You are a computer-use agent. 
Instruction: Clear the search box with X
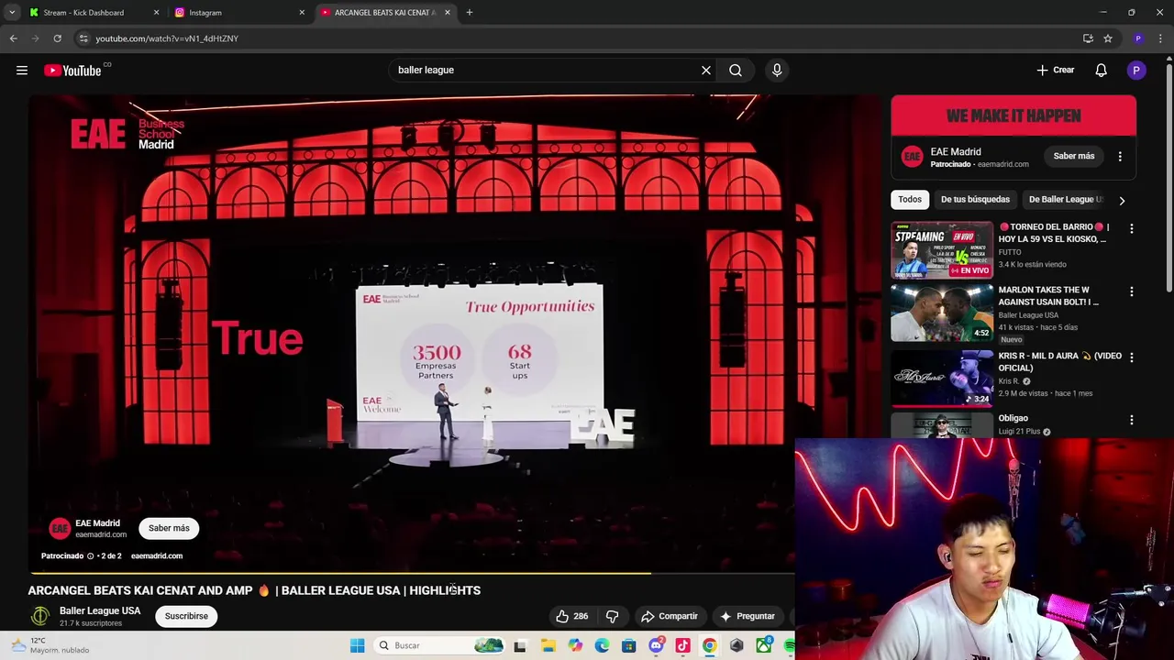(x=706, y=70)
